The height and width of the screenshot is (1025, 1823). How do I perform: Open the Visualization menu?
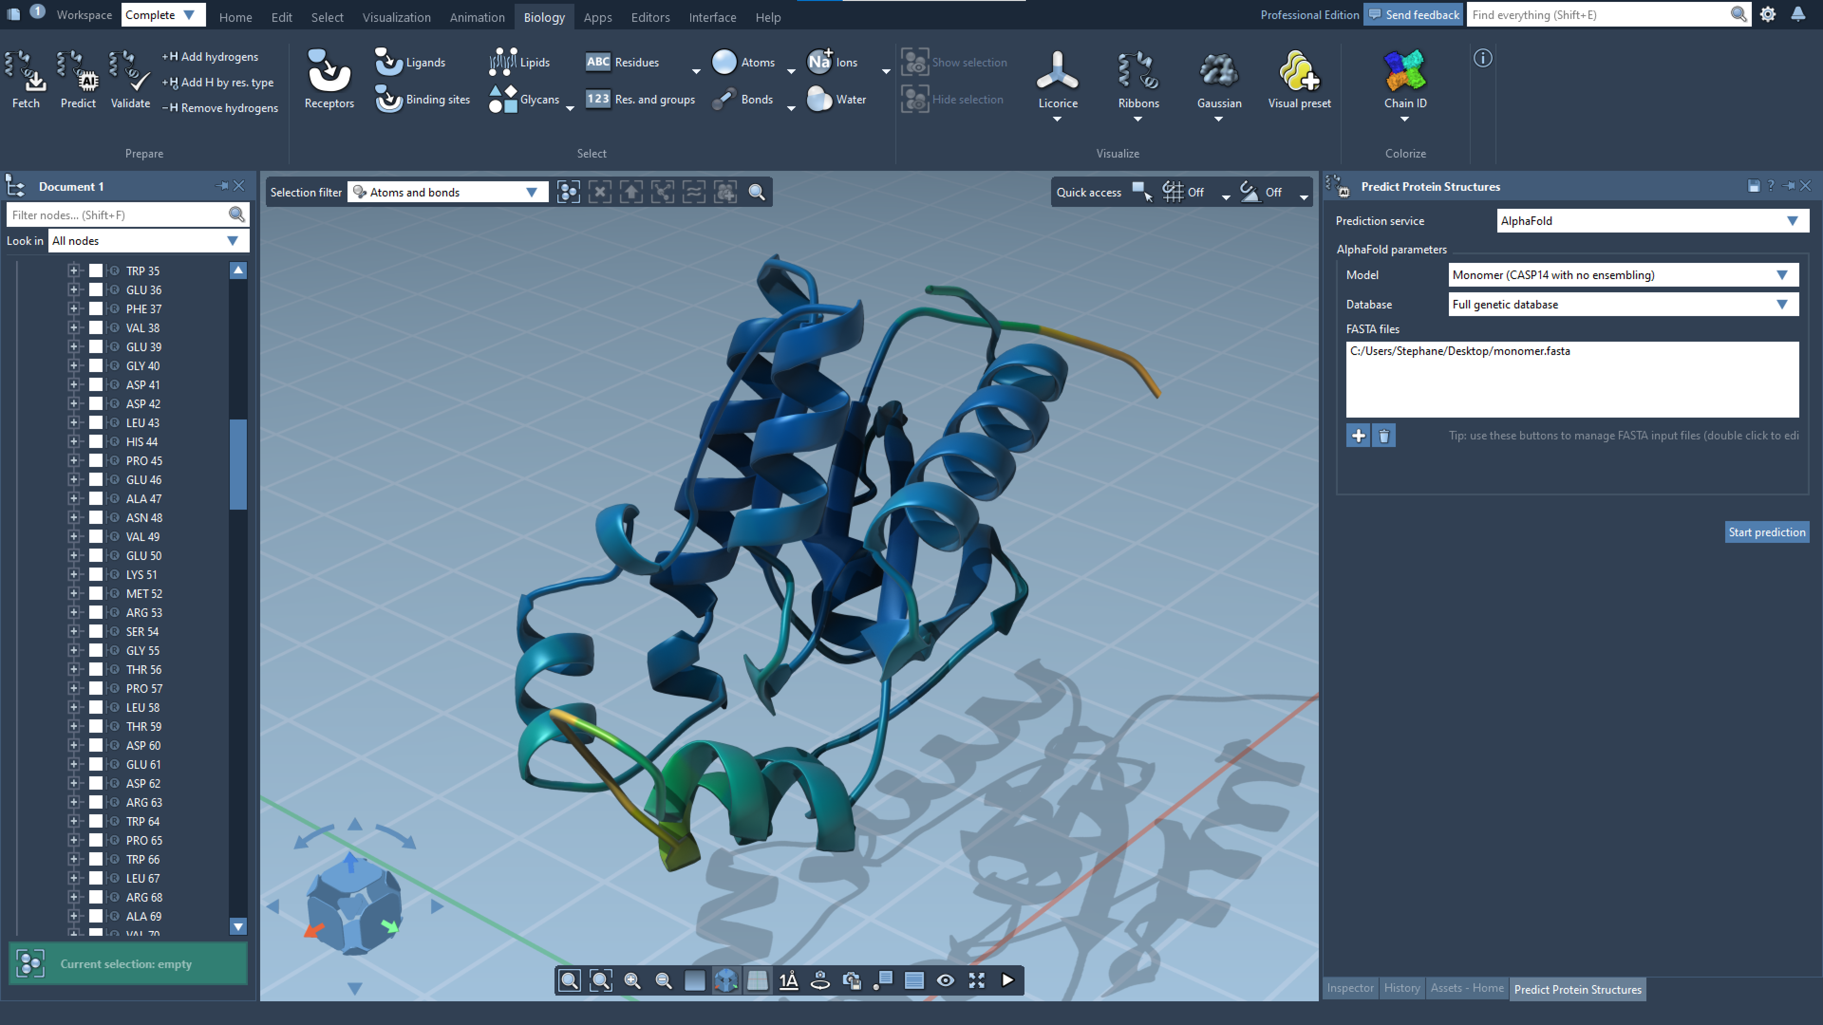[396, 17]
